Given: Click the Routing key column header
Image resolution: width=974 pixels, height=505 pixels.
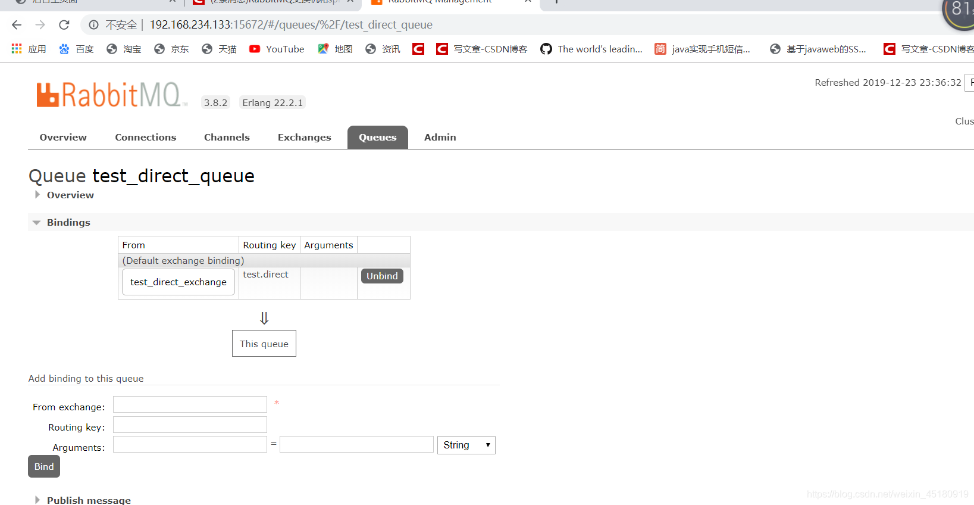Looking at the screenshot, I should (269, 245).
